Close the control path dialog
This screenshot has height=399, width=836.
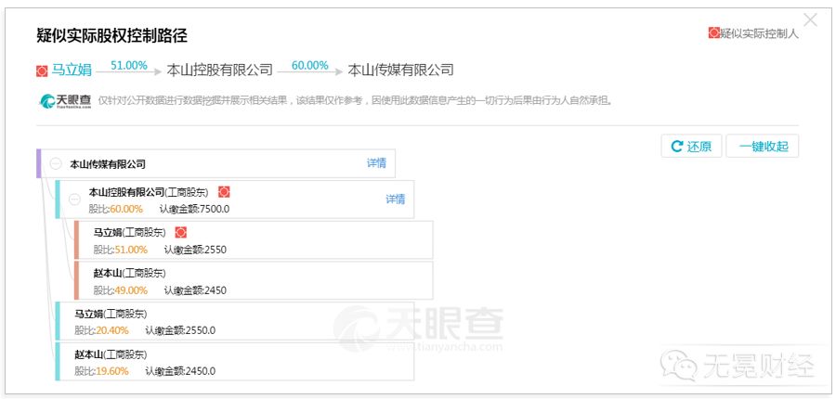point(810,20)
